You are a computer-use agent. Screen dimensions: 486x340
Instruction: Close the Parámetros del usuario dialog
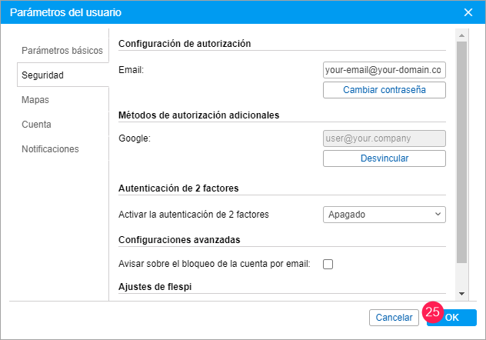[468, 12]
